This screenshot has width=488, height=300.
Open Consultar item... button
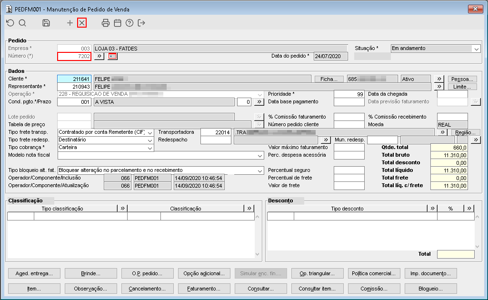[318, 289]
